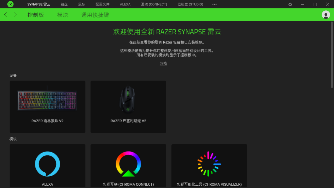Switch to the 鼠标 tab
This screenshot has width=334, height=188.
(81, 4)
